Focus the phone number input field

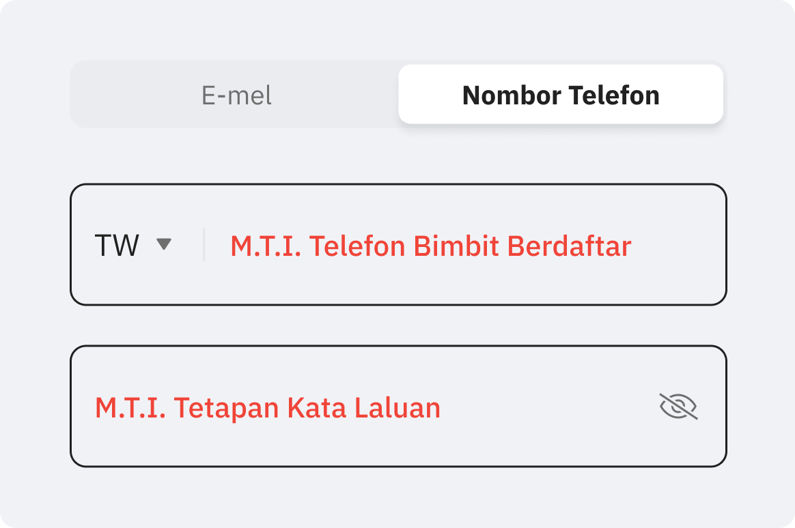[430, 246]
